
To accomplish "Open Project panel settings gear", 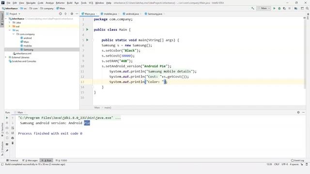I will point(72,14).
